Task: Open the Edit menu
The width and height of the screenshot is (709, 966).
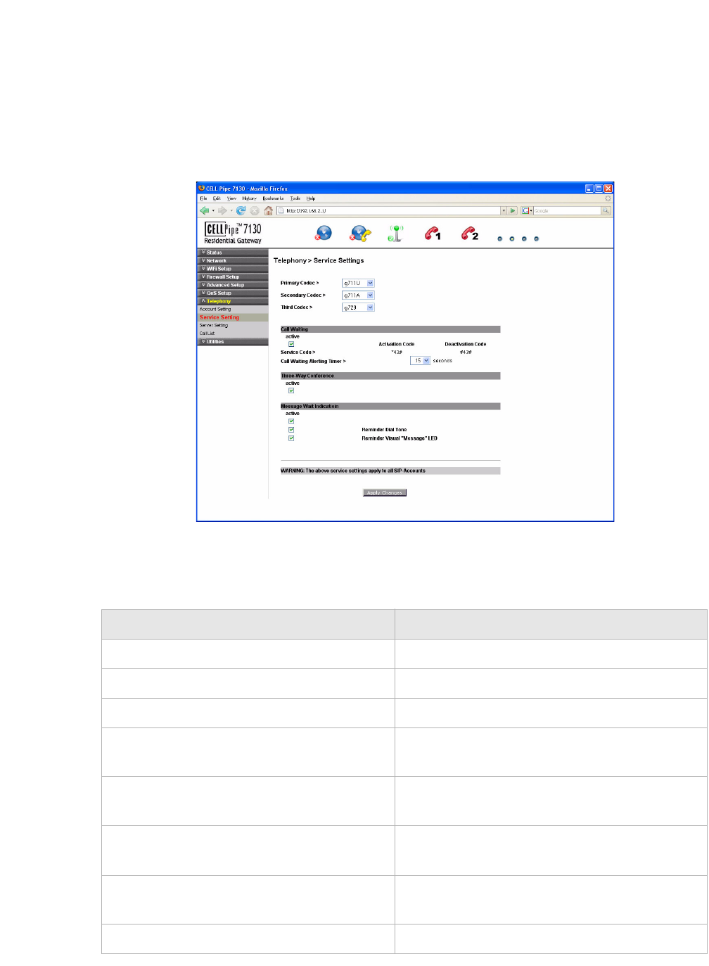Action: pyautogui.click(x=217, y=198)
